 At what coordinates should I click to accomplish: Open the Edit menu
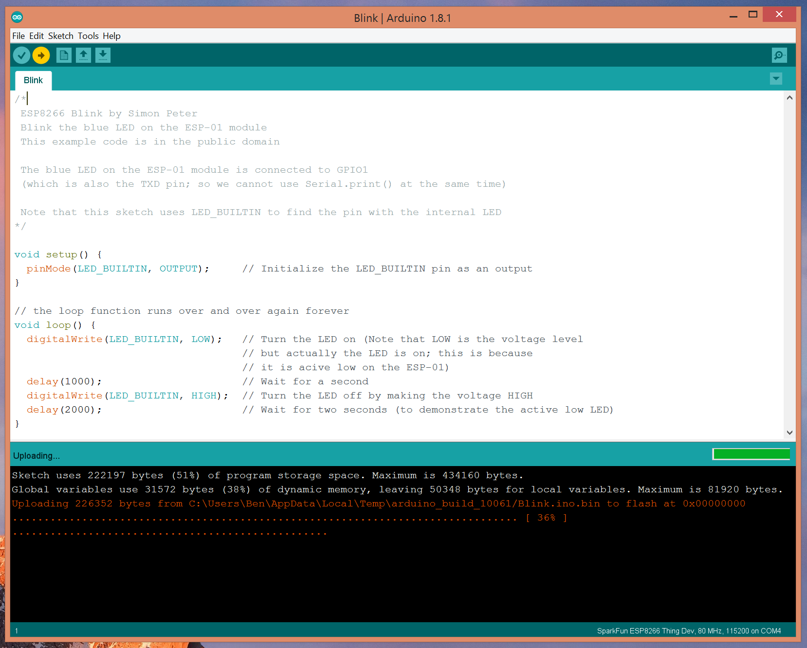tap(37, 36)
